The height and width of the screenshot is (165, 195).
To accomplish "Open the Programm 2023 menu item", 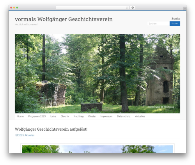I will pos(37,116).
